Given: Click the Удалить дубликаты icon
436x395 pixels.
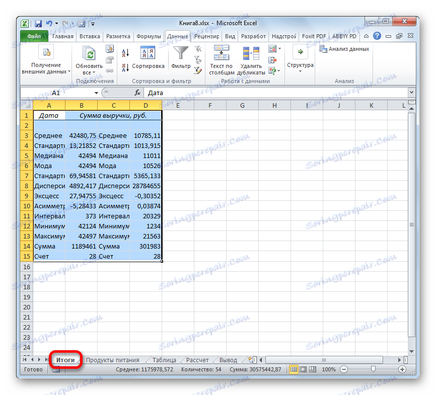Looking at the screenshot, I should pos(251,53).
